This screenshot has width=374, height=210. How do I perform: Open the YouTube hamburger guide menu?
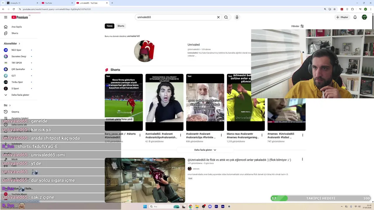[x=6, y=17]
